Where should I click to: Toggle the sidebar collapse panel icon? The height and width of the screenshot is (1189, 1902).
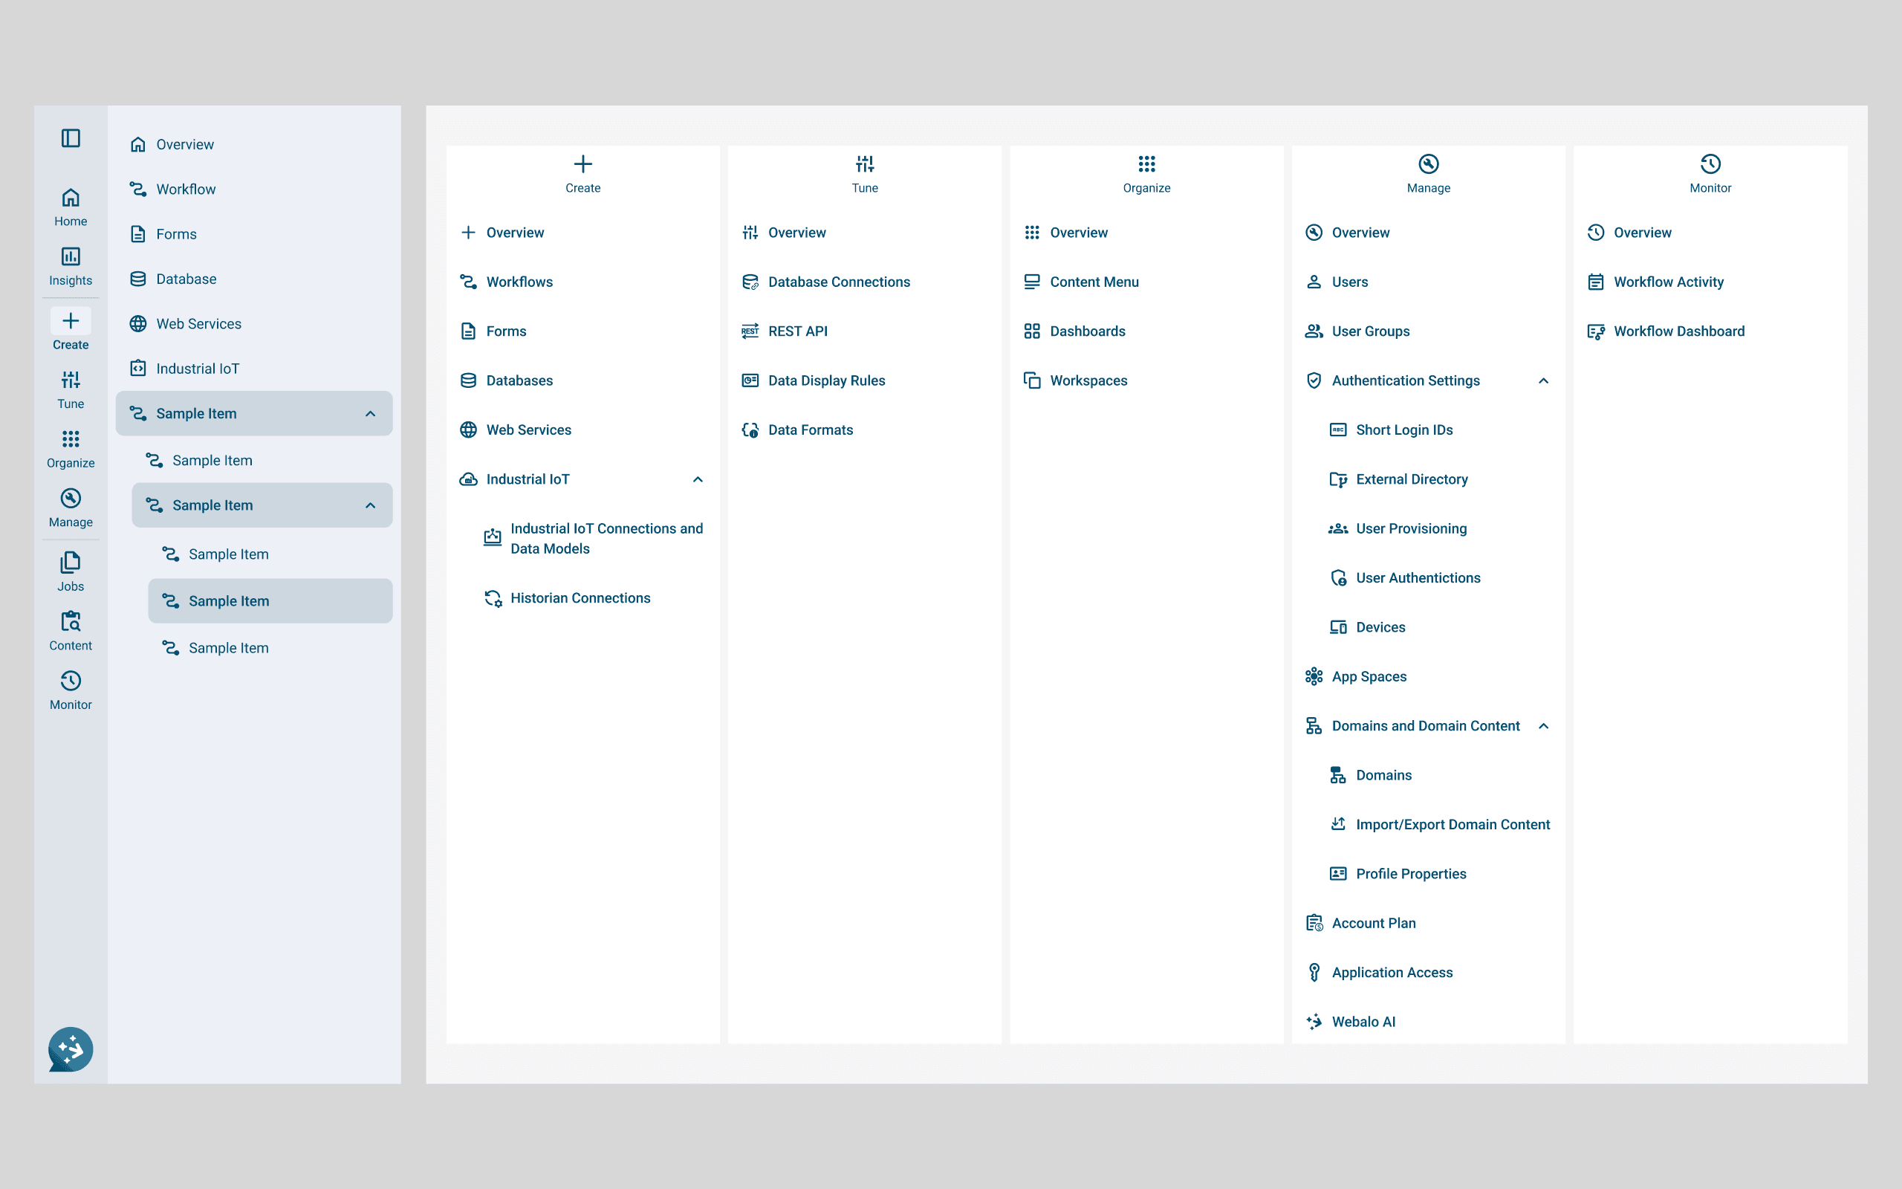(x=71, y=138)
